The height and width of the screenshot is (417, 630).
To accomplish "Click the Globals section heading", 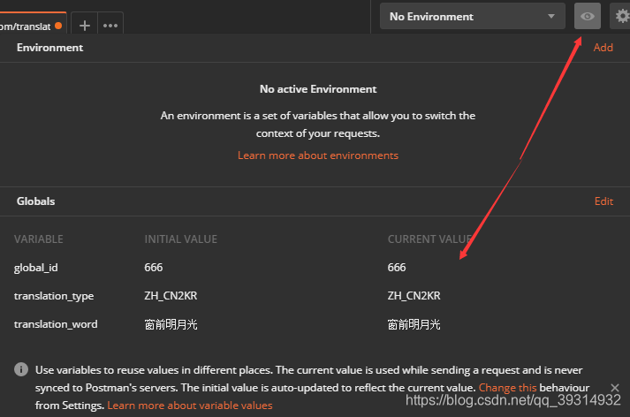I will [x=35, y=201].
